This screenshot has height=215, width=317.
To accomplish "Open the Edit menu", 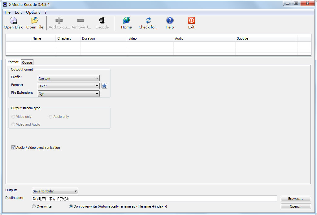I will [x=18, y=12].
